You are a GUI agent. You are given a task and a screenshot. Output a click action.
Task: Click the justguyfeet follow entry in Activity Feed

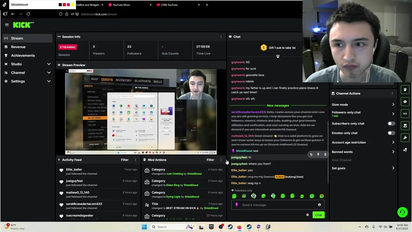(x=98, y=183)
